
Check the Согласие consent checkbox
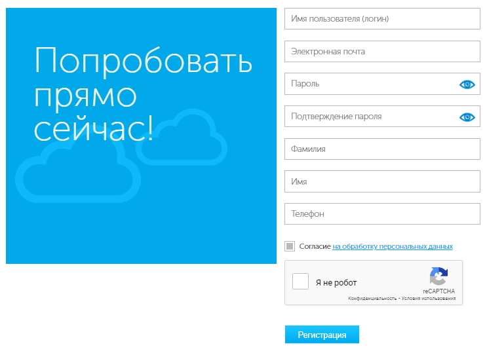[290, 246]
